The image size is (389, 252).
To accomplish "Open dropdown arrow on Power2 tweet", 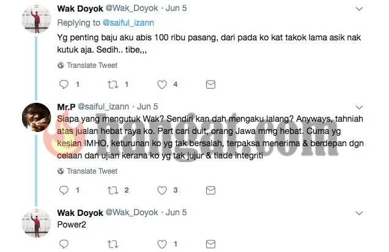I will [359, 213].
